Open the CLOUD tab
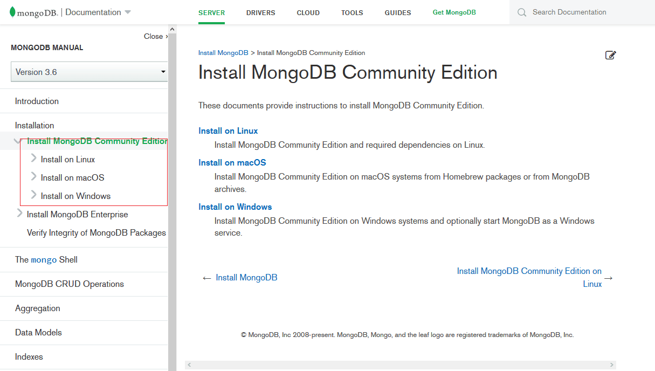Screen dimensions: 655x371 click(308, 12)
